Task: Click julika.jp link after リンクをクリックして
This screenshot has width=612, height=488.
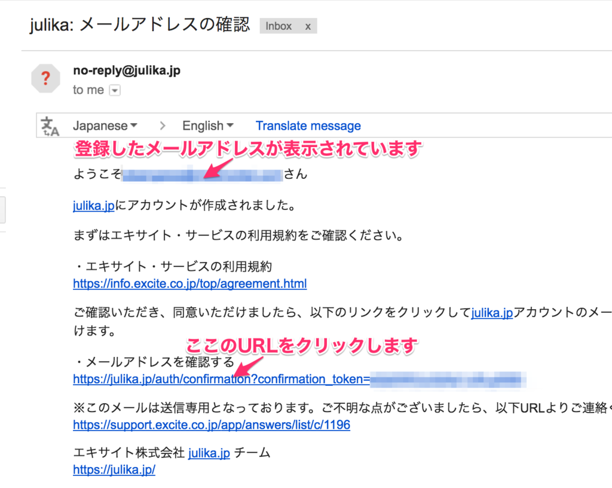Action: tap(492, 312)
